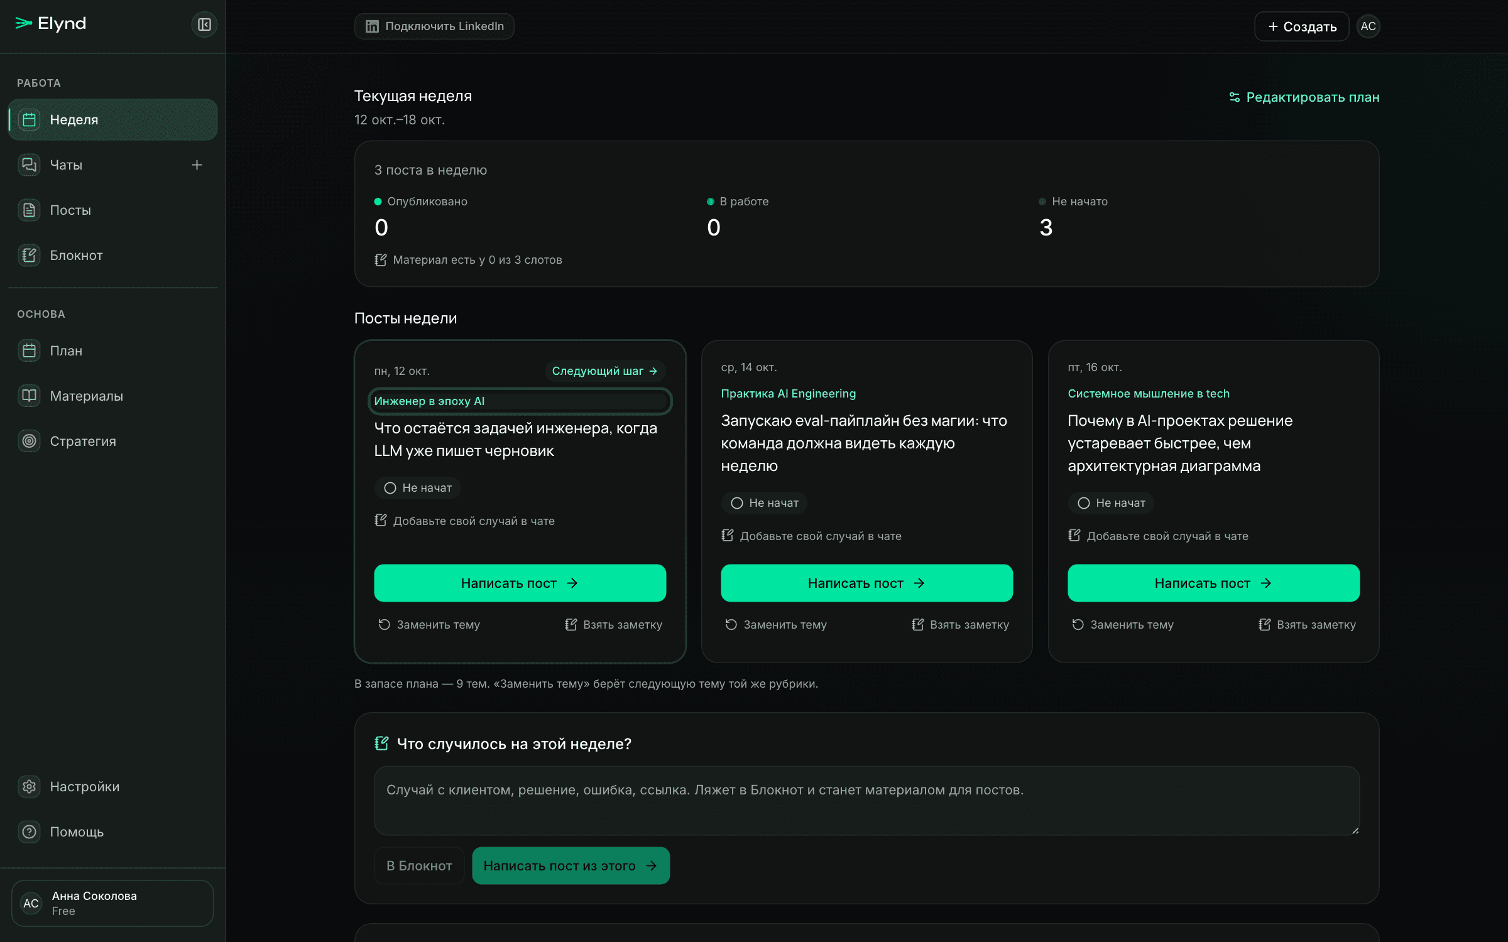
Task: Click the Создать button
Action: [1301, 26]
